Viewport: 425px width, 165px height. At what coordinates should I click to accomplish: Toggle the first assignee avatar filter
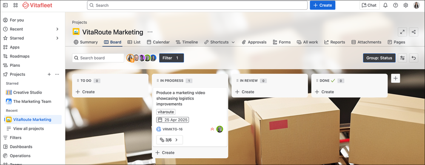[x=130, y=58]
